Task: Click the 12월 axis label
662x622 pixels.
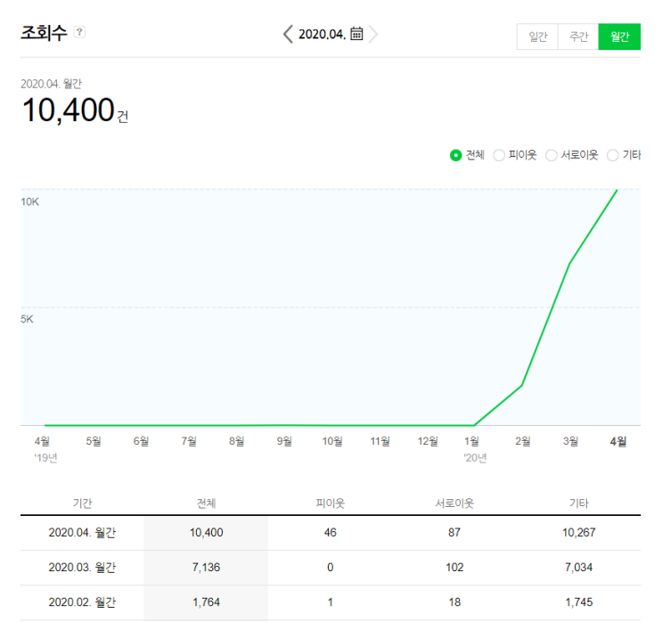Action: pyautogui.click(x=428, y=441)
